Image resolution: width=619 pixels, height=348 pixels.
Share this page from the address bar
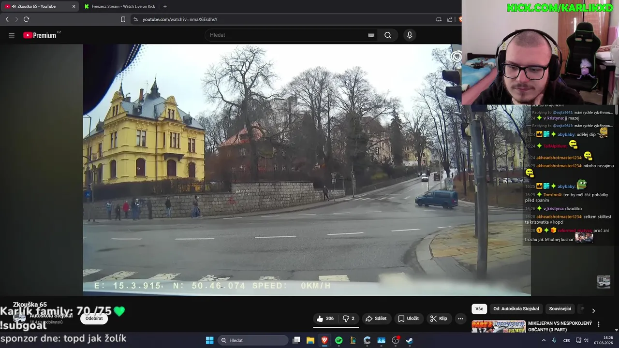coord(450,19)
